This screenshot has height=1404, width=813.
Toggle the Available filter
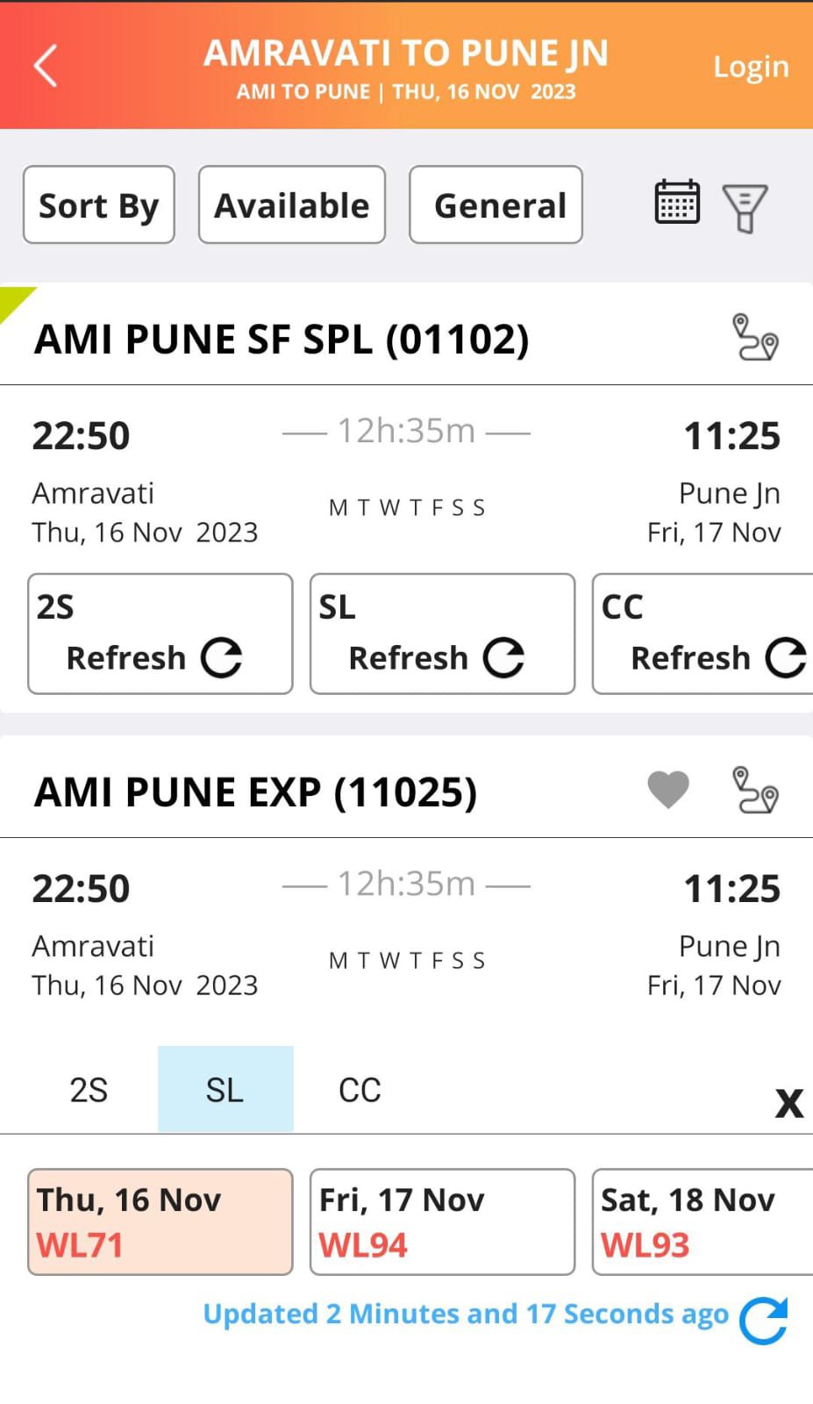click(292, 204)
